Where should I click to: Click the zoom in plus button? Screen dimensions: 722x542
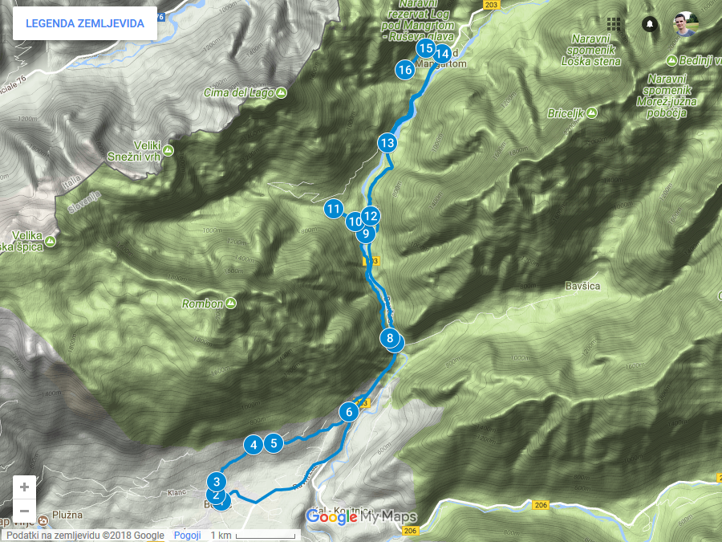(24, 487)
